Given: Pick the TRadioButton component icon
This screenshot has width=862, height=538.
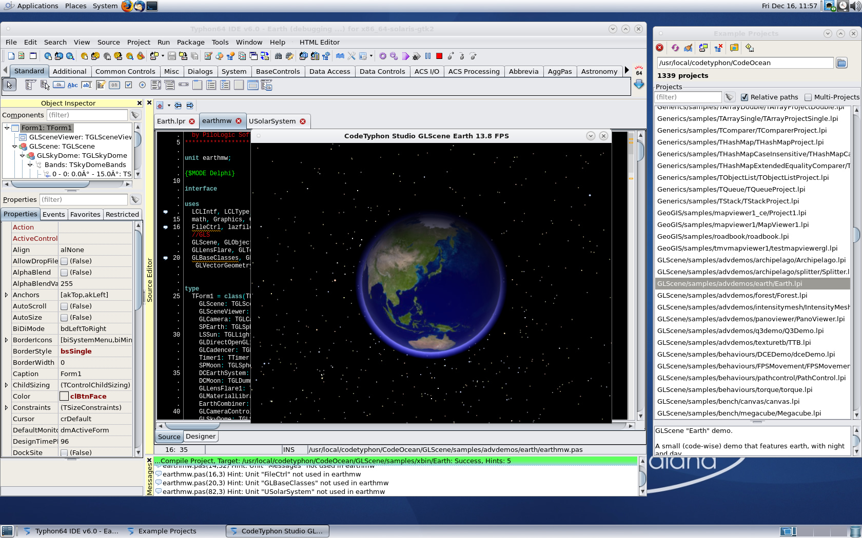Looking at the screenshot, I should (x=142, y=85).
